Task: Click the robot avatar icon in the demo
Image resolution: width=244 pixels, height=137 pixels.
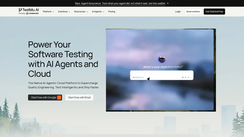Action: coord(162,59)
